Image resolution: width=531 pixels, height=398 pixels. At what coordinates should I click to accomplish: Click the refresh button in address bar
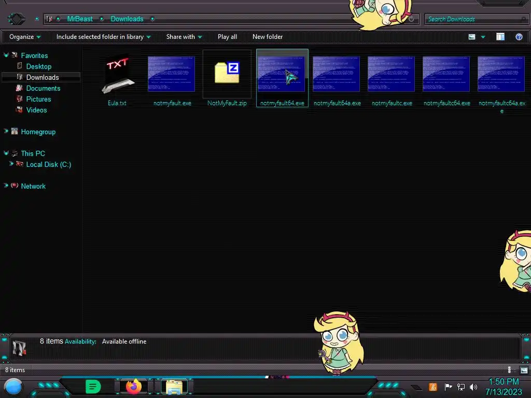[411, 19]
